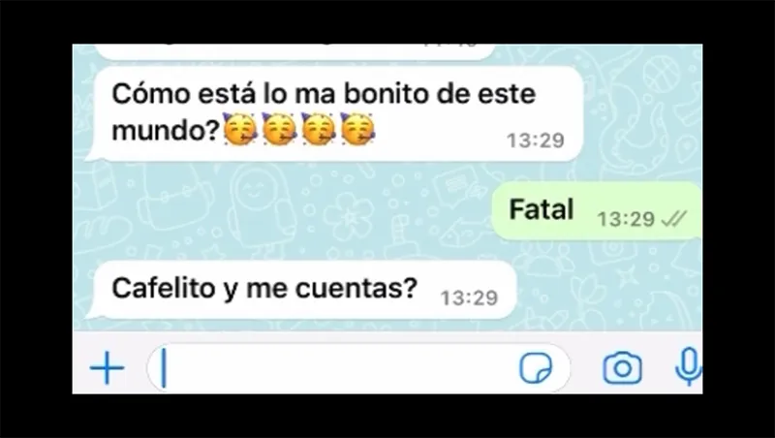The height and width of the screenshot is (438, 775).
Task: Click the 13:29 timestamp on Fatal
Action: [x=626, y=219]
